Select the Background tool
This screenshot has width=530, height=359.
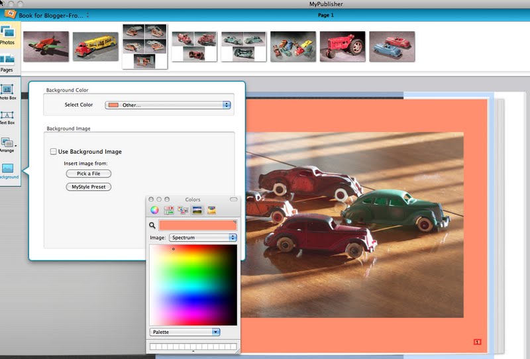(8, 171)
